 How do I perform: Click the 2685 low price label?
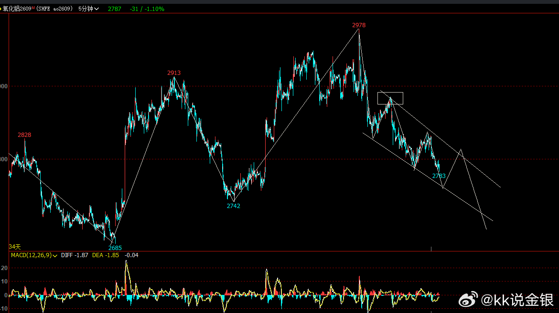click(x=115, y=248)
